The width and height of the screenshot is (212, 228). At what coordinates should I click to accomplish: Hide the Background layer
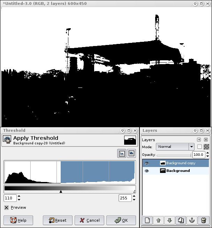pos(147,171)
